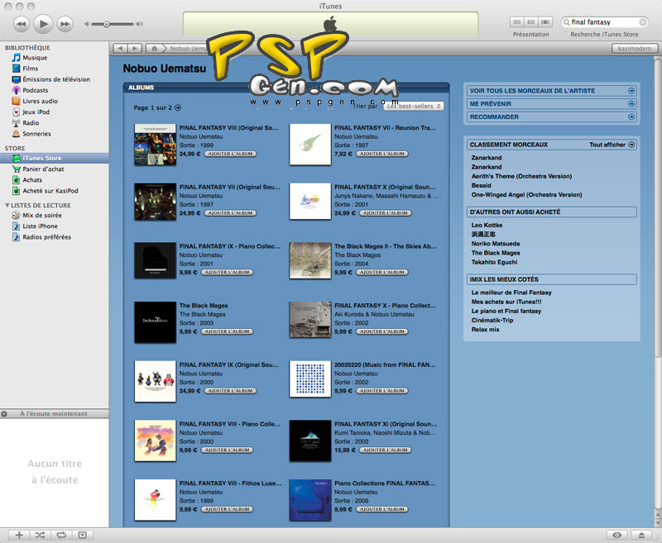Open Musique library icon

pos(16,57)
